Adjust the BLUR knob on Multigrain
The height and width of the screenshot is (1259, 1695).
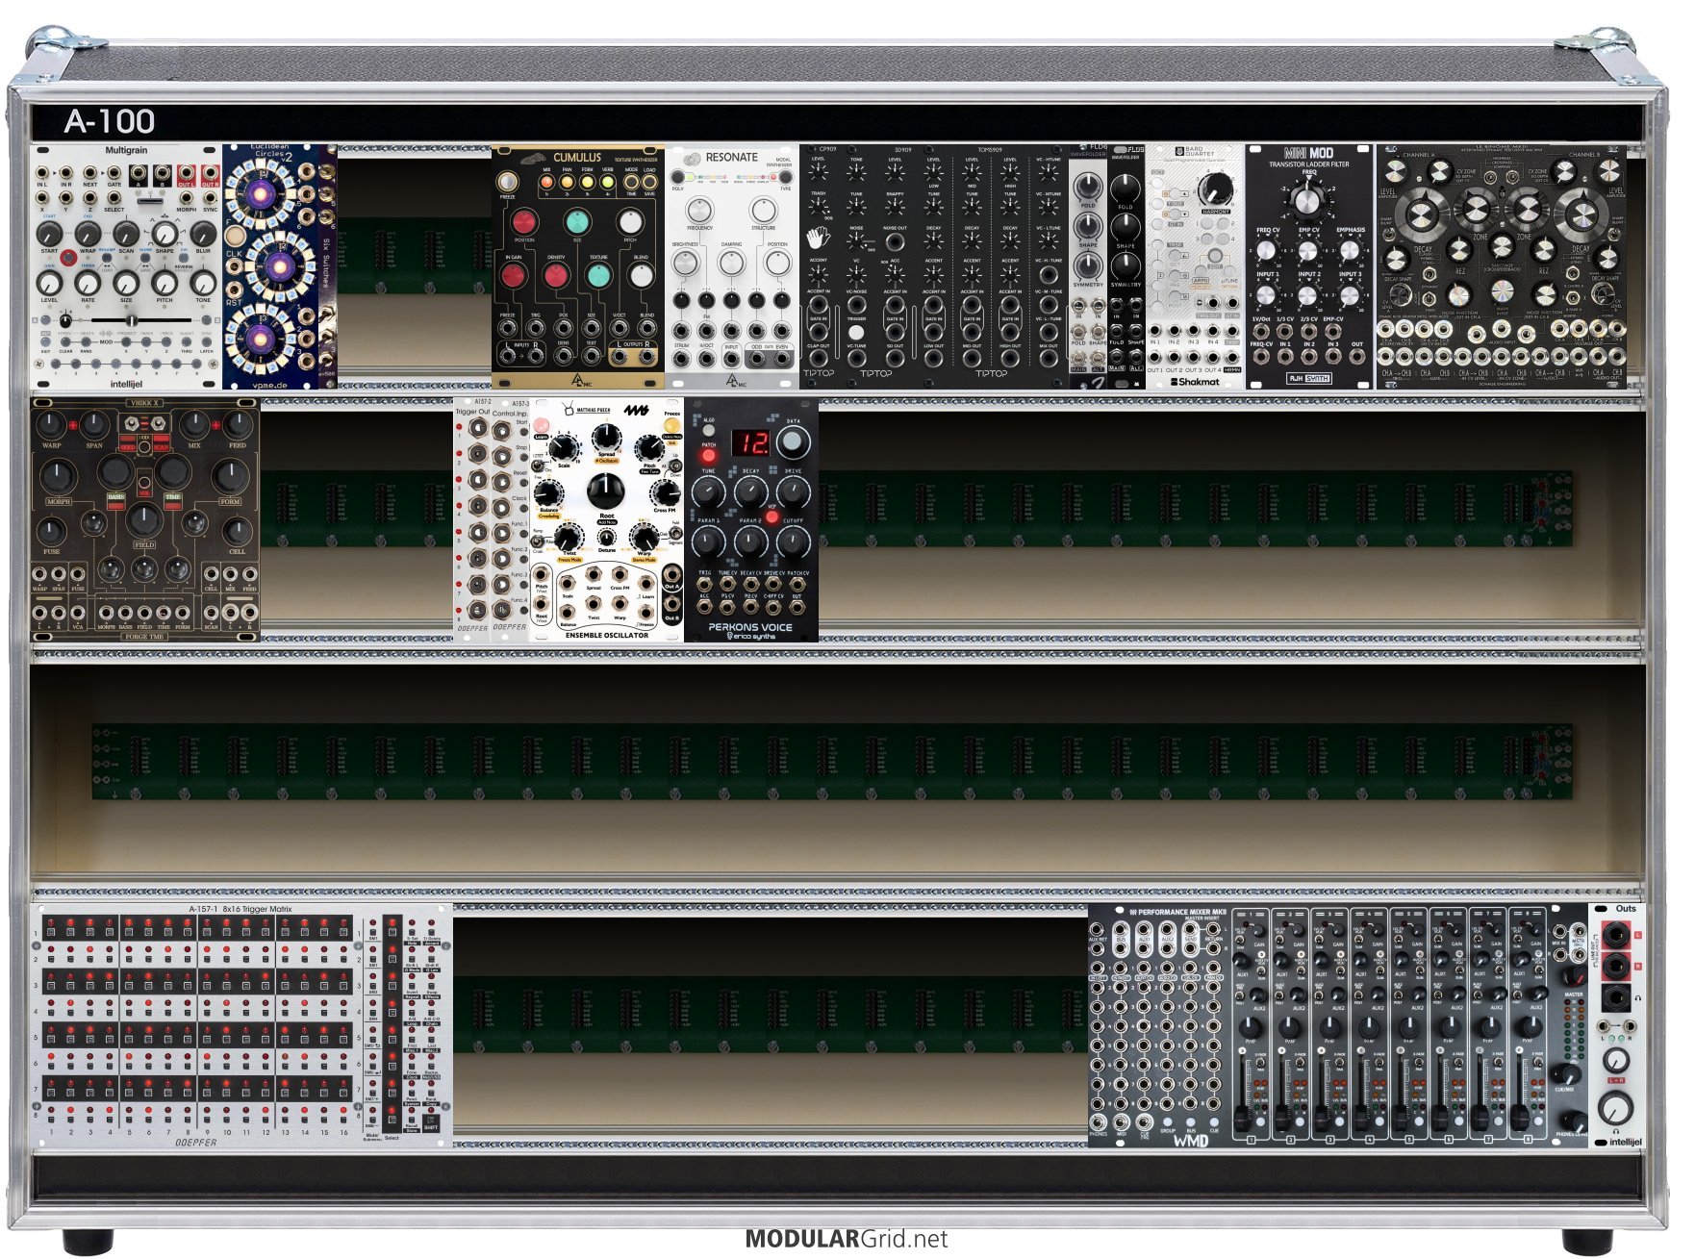pos(203,234)
